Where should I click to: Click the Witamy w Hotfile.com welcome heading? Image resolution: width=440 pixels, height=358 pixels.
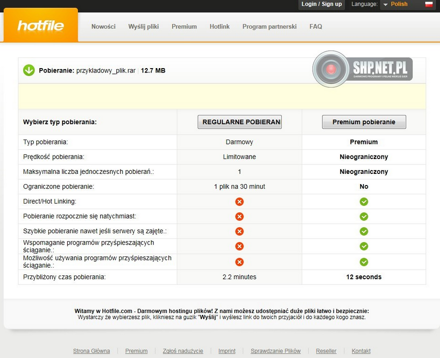coord(222,311)
